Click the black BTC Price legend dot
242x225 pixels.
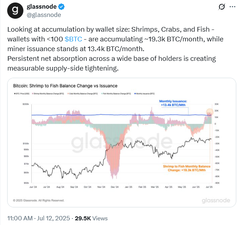click(x=15, y=94)
